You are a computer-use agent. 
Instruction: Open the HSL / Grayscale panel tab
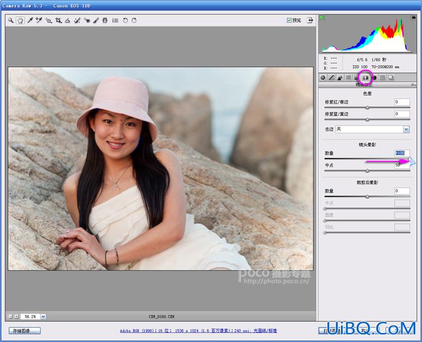point(348,78)
